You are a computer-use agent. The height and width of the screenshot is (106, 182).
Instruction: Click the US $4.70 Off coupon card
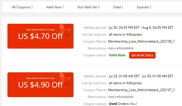(x=40, y=36)
